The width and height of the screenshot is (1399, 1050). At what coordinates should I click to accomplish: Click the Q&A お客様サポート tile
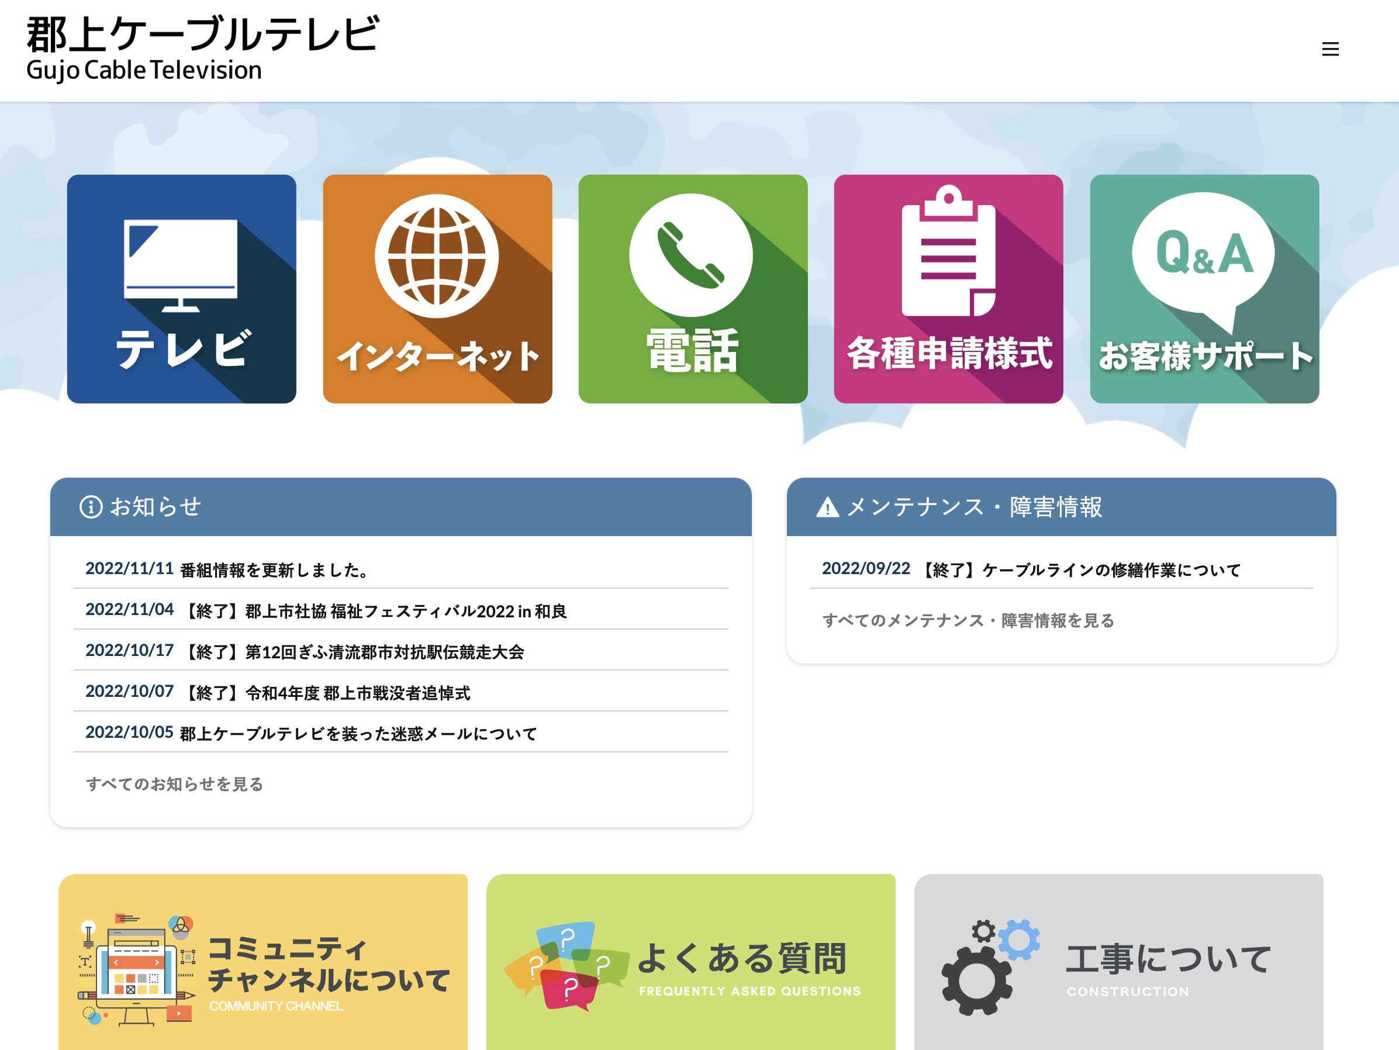pyautogui.click(x=1204, y=288)
